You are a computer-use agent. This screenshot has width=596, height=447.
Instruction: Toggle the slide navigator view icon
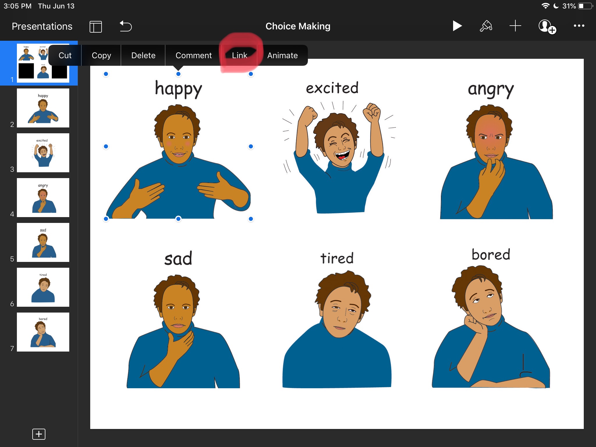pos(95,27)
